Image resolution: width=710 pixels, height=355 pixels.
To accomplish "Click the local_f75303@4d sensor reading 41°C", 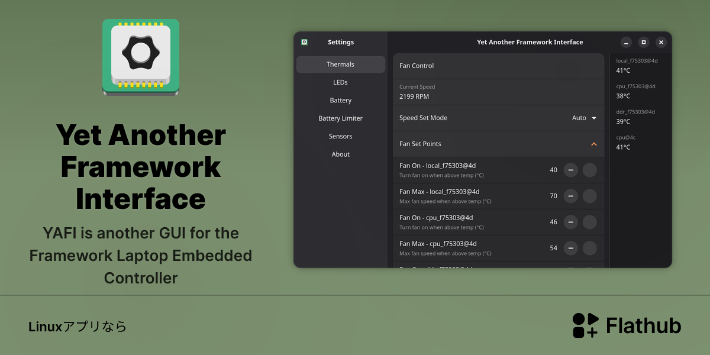I will pos(623,70).
